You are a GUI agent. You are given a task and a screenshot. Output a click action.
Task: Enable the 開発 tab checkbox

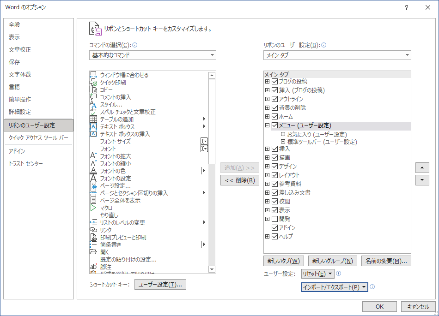(x=274, y=219)
